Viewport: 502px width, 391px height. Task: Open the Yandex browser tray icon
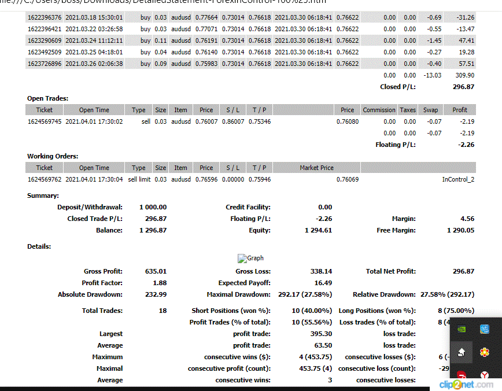tap(485, 375)
